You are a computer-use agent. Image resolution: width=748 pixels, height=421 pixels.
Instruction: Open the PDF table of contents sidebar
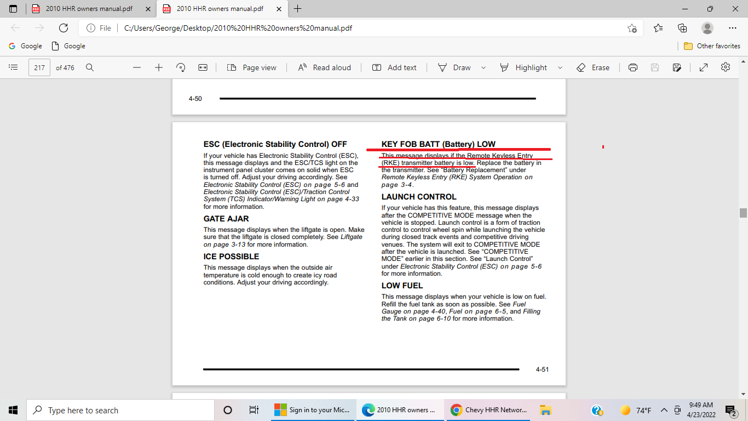click(14, 67)
